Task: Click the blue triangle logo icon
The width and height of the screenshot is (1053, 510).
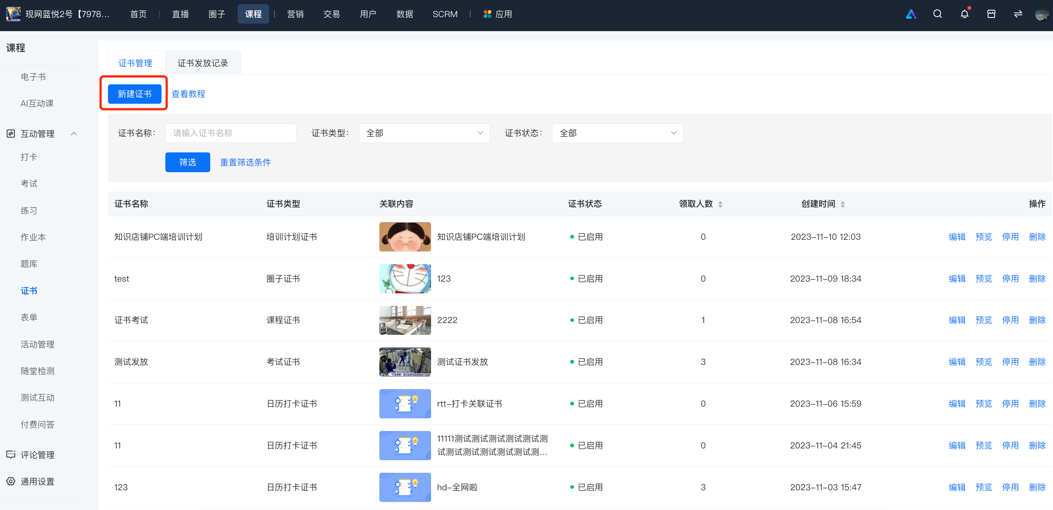Action: (911, 14)
